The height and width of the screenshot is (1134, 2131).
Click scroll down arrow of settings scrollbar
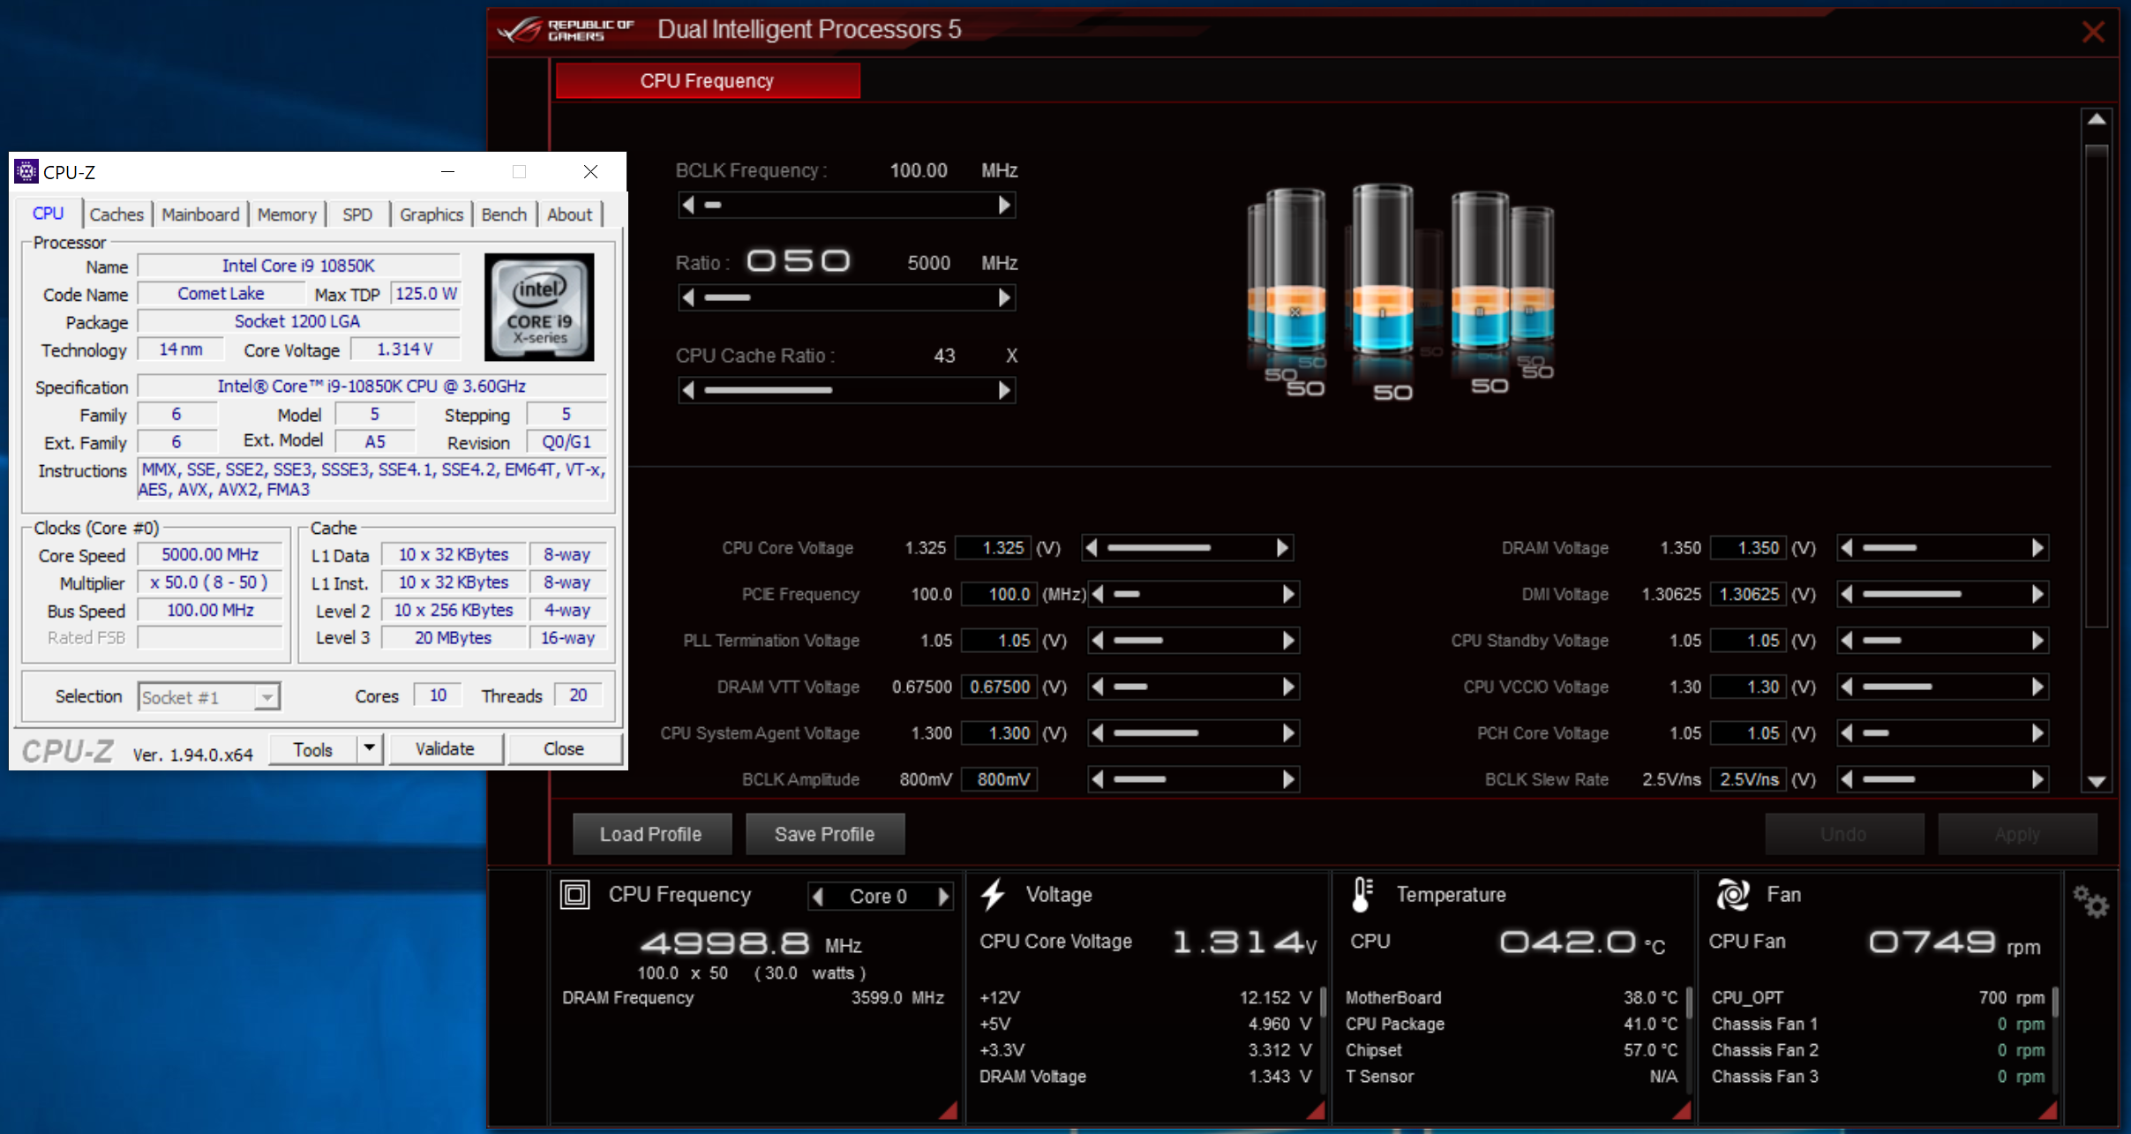tap(2097, 782)
